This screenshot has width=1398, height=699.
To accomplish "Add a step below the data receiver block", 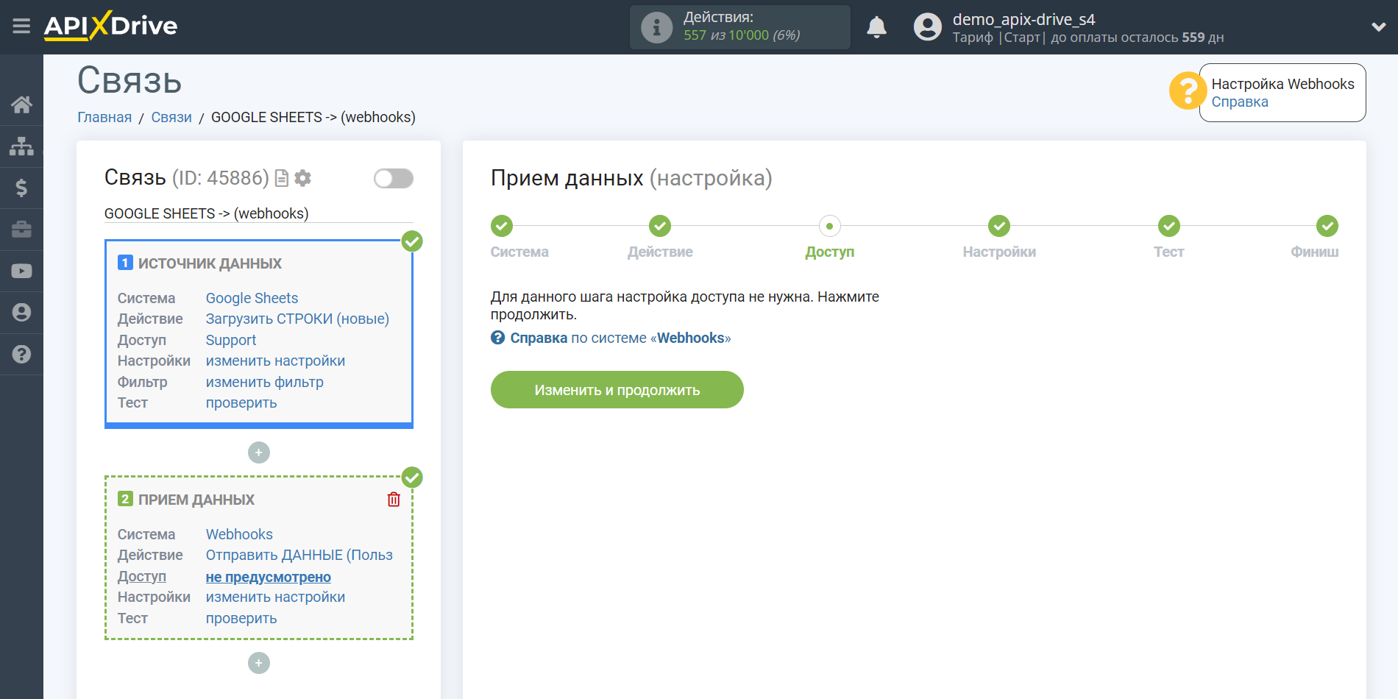I will [259, 663].
